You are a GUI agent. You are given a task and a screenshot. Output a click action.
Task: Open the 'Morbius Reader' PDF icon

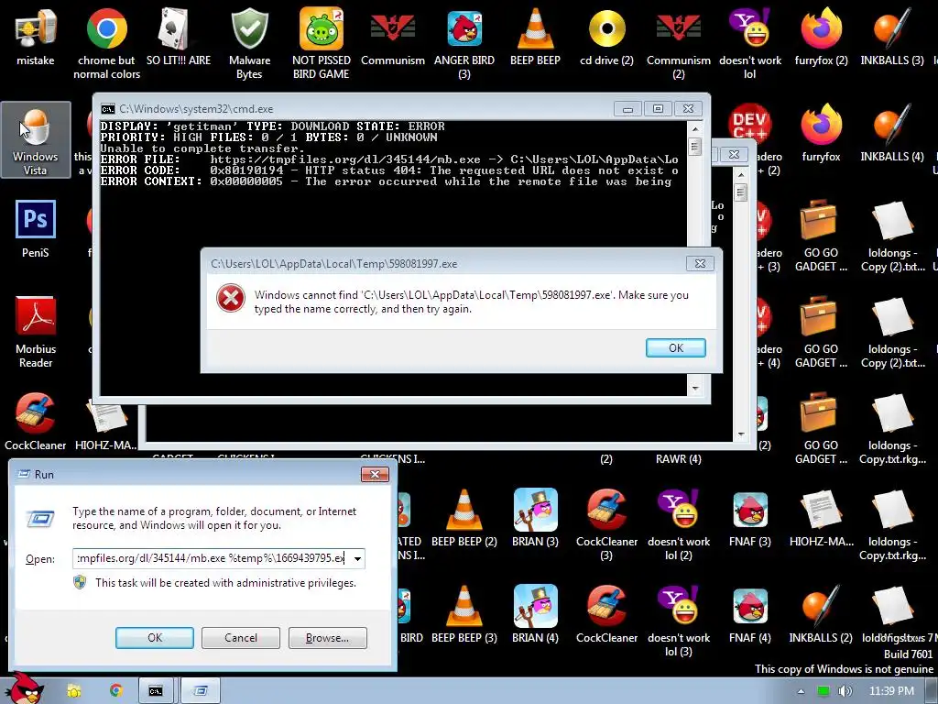point(36,332)
